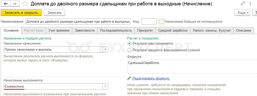Open the Приоритет tab
Viewport: 257px width, 96px height.
pos(145,30)
